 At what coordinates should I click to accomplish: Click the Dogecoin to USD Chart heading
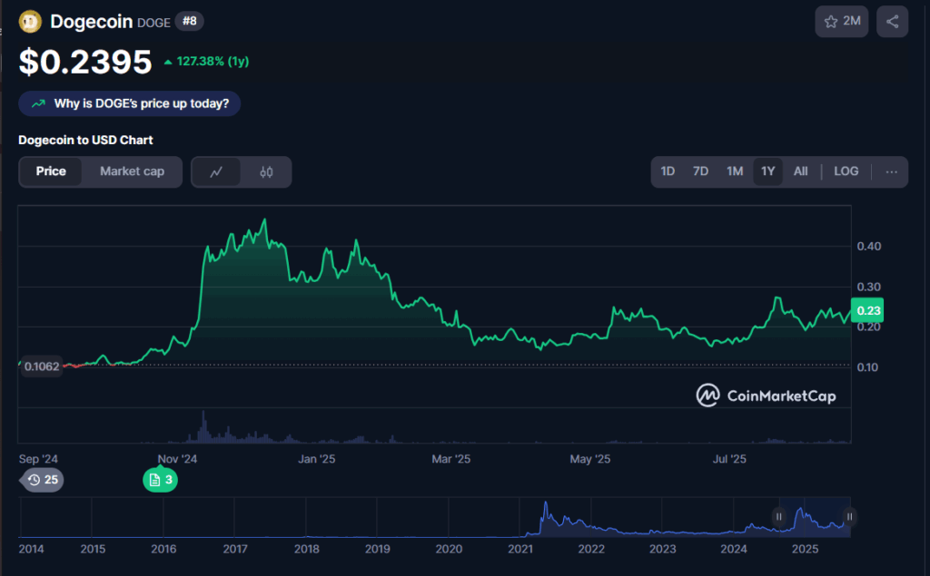pos(85,140)
